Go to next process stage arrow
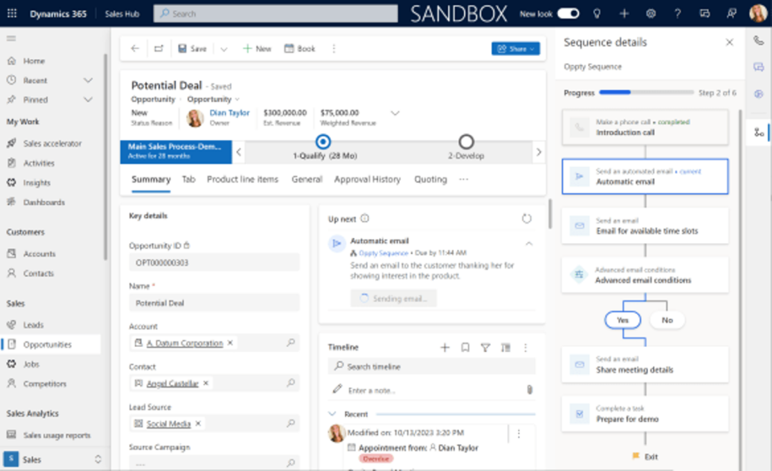The width and height of the screenshot is (772, 471). (539, 152)
